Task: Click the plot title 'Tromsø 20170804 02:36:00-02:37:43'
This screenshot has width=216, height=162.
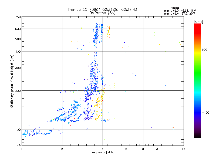Action: (x=102, y=9)
